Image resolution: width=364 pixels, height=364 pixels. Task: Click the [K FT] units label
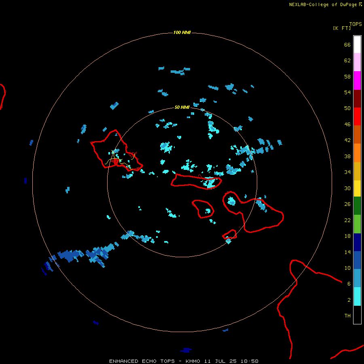click(342, 28)
